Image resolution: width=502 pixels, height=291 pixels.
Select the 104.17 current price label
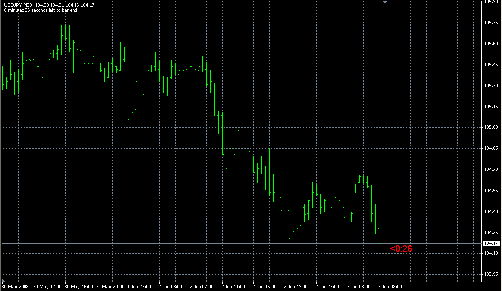(491, 243)
